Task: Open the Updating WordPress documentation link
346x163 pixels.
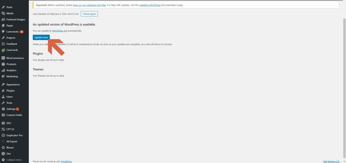Action: coord(150,5)
